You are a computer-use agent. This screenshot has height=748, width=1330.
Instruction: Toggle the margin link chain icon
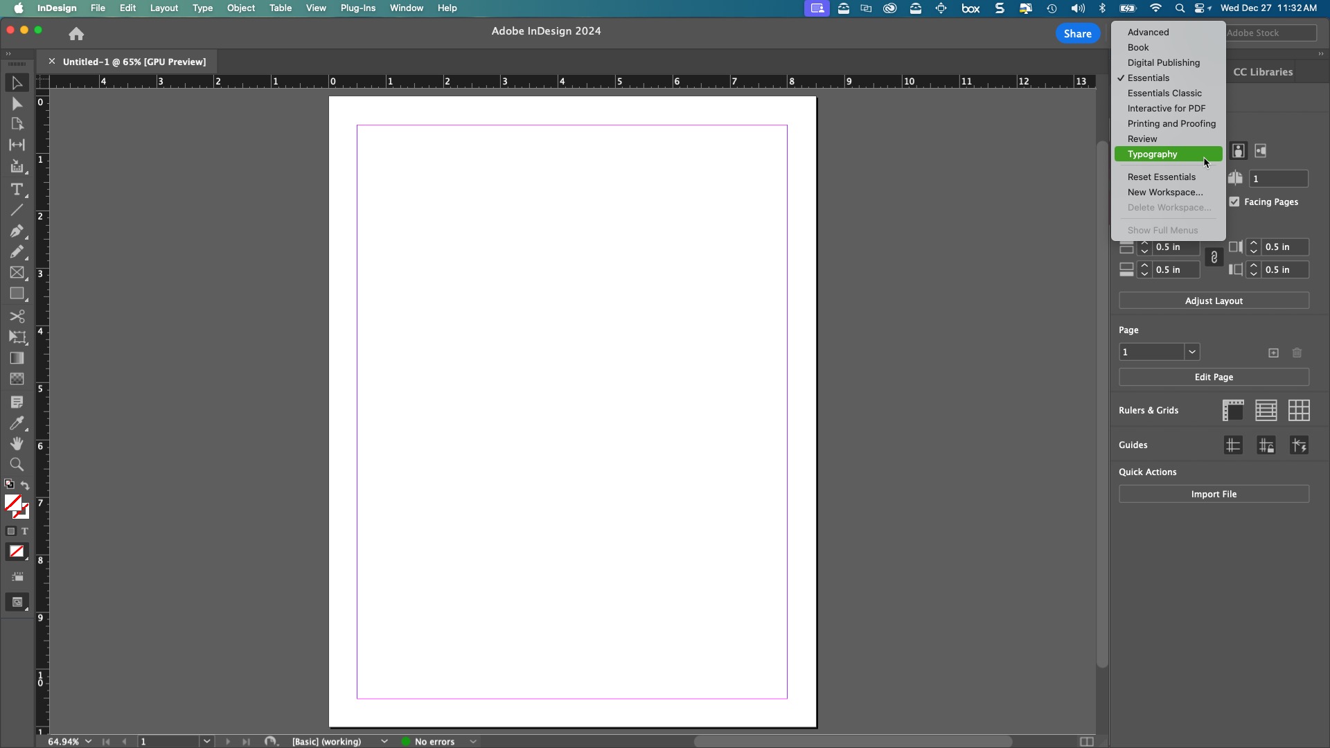coord(1214,258)
